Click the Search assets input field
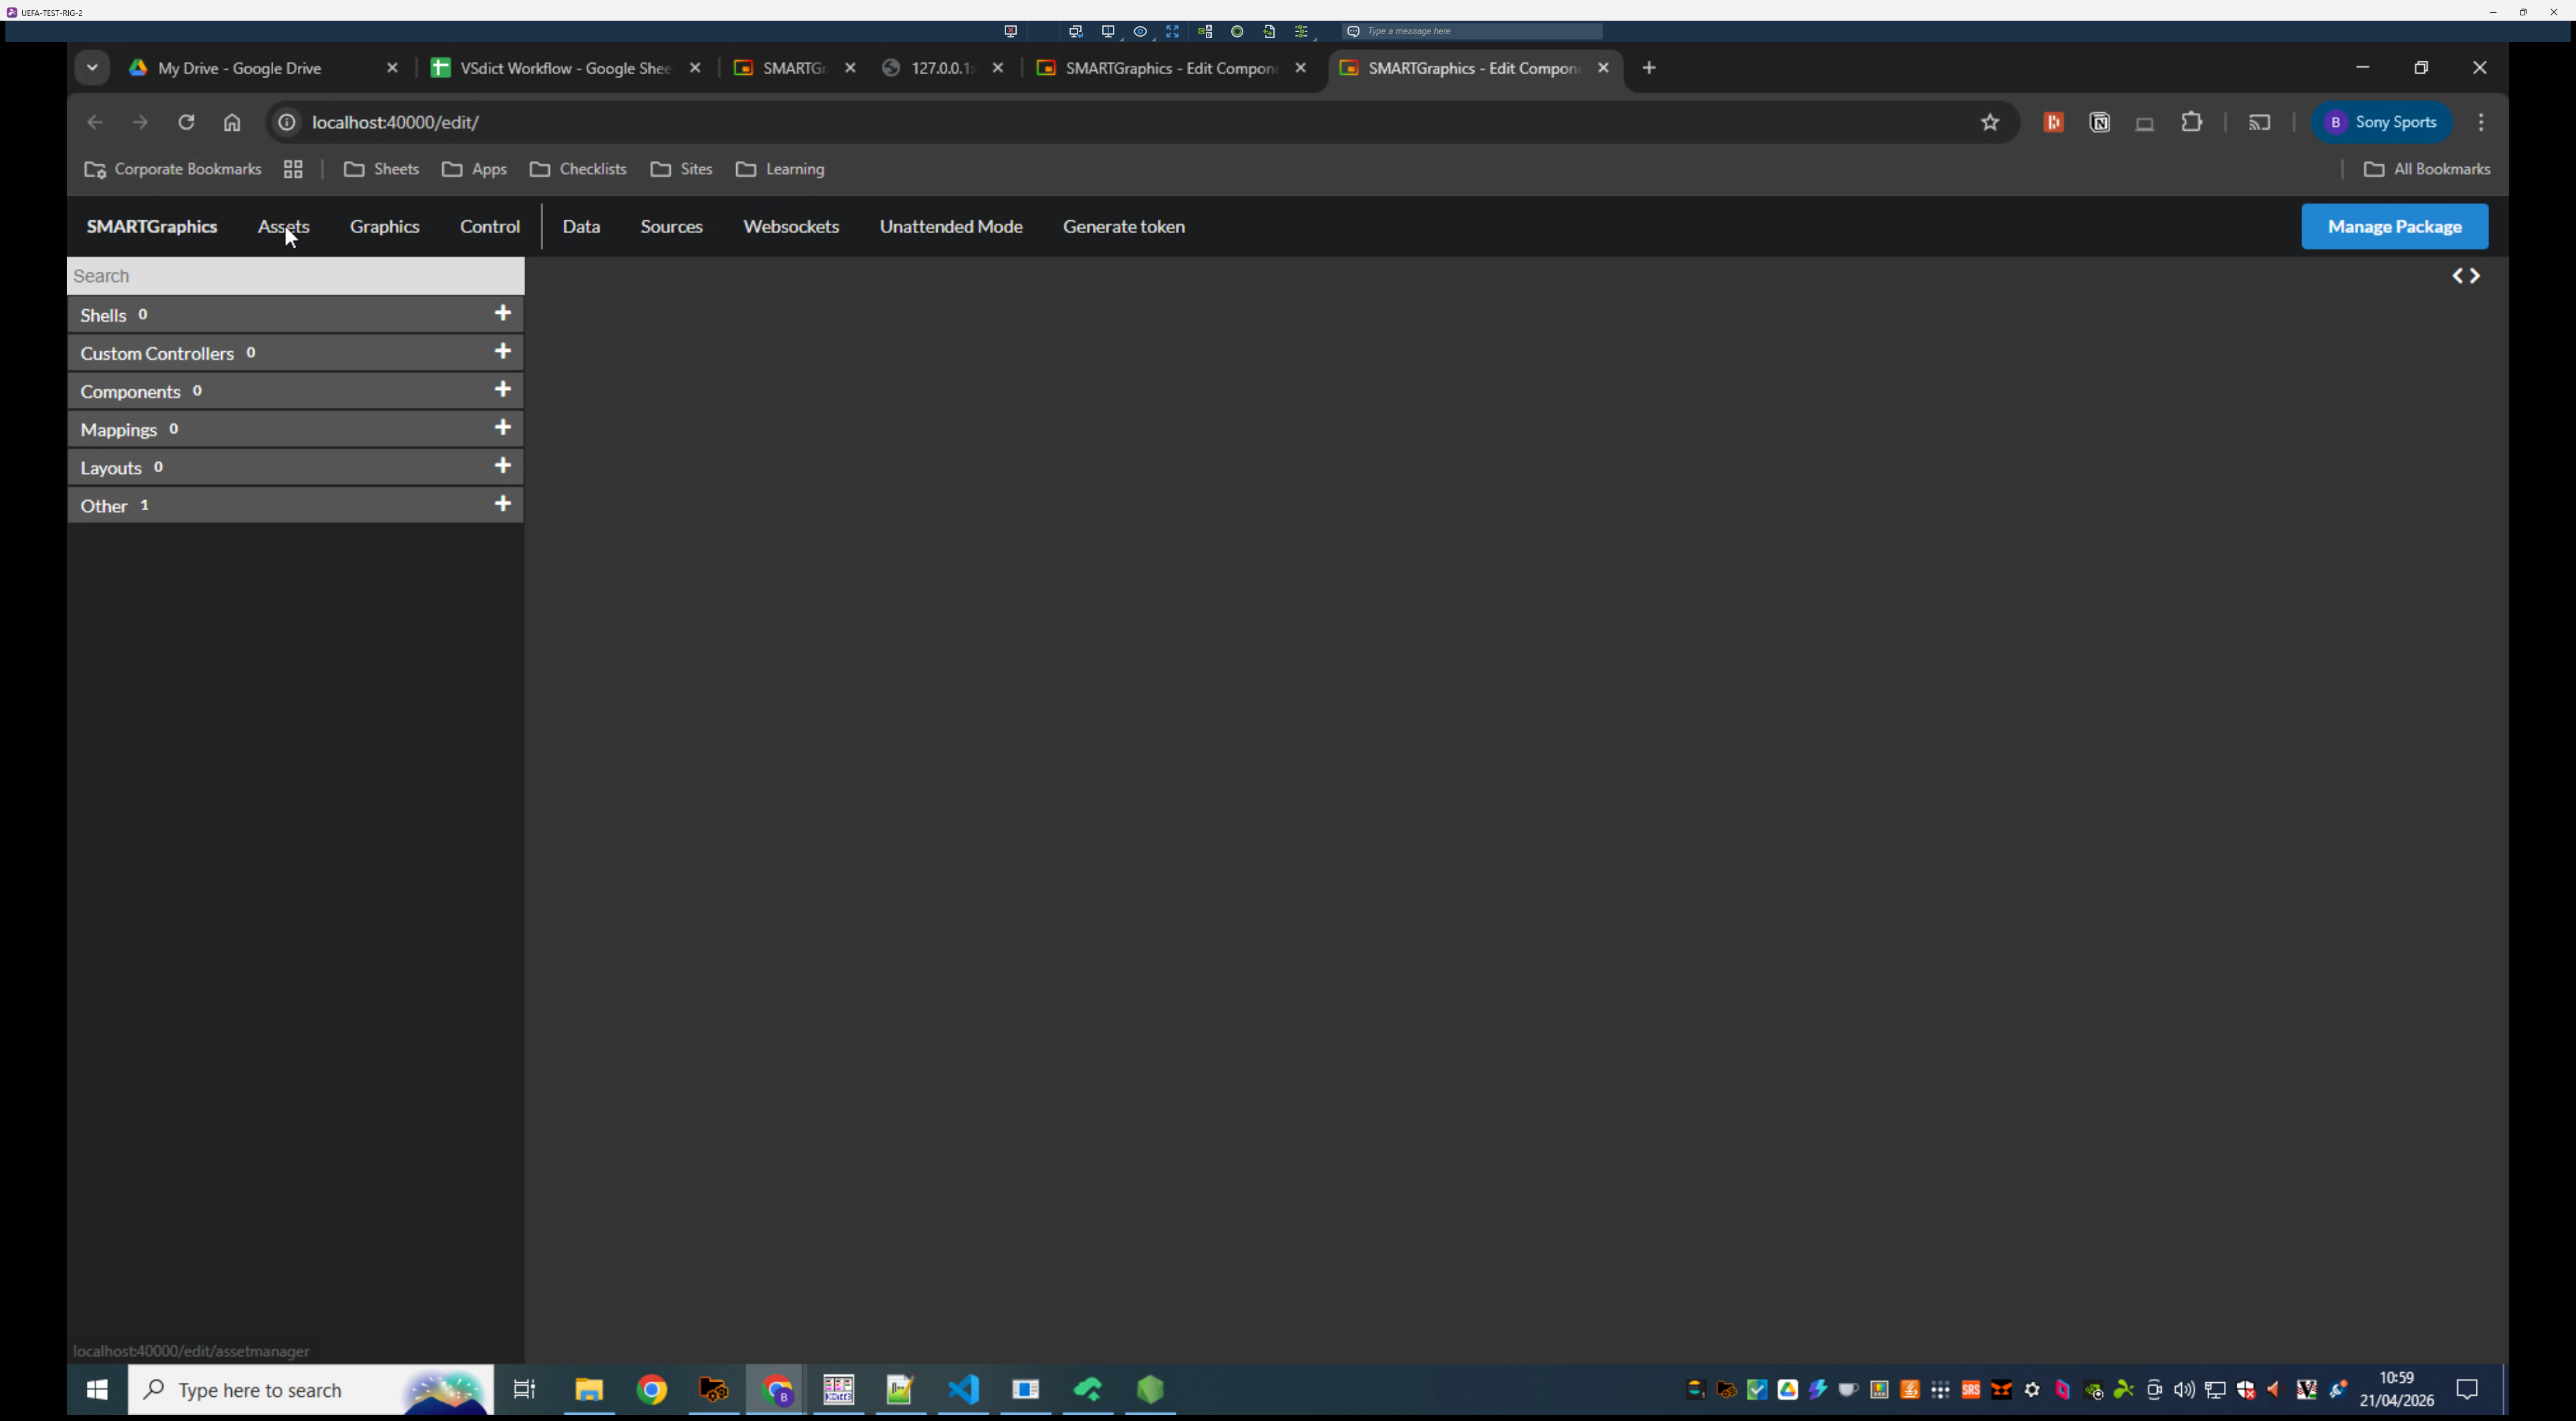 coord(295,276)
